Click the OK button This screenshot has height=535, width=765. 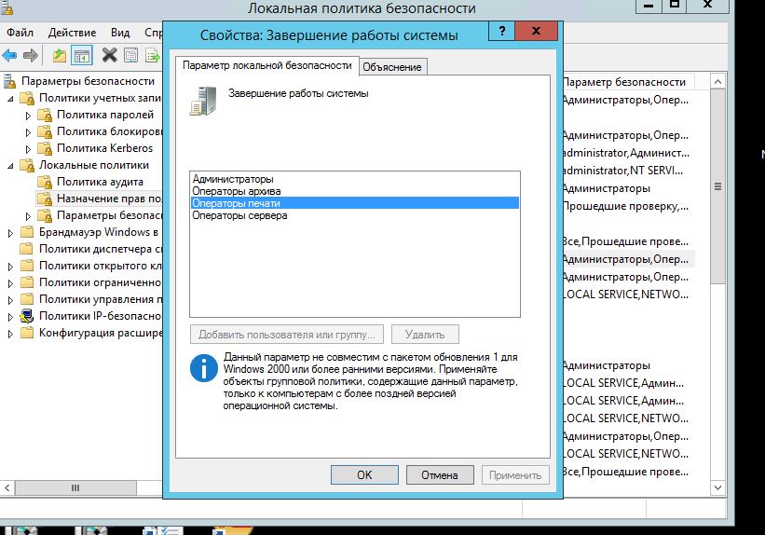(364, 475)
